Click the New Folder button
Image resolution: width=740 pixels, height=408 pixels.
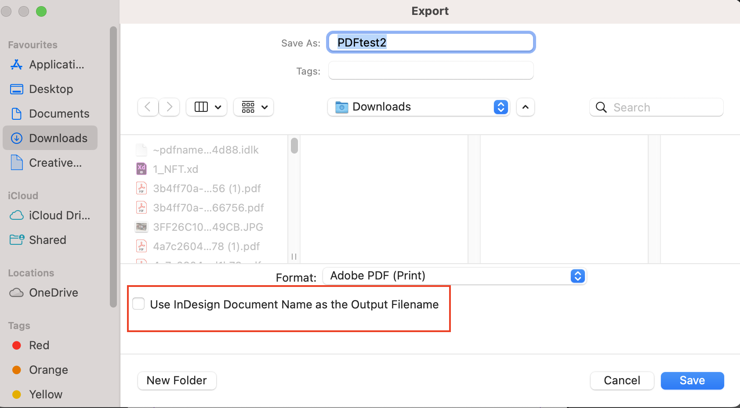tap(177, 380)
